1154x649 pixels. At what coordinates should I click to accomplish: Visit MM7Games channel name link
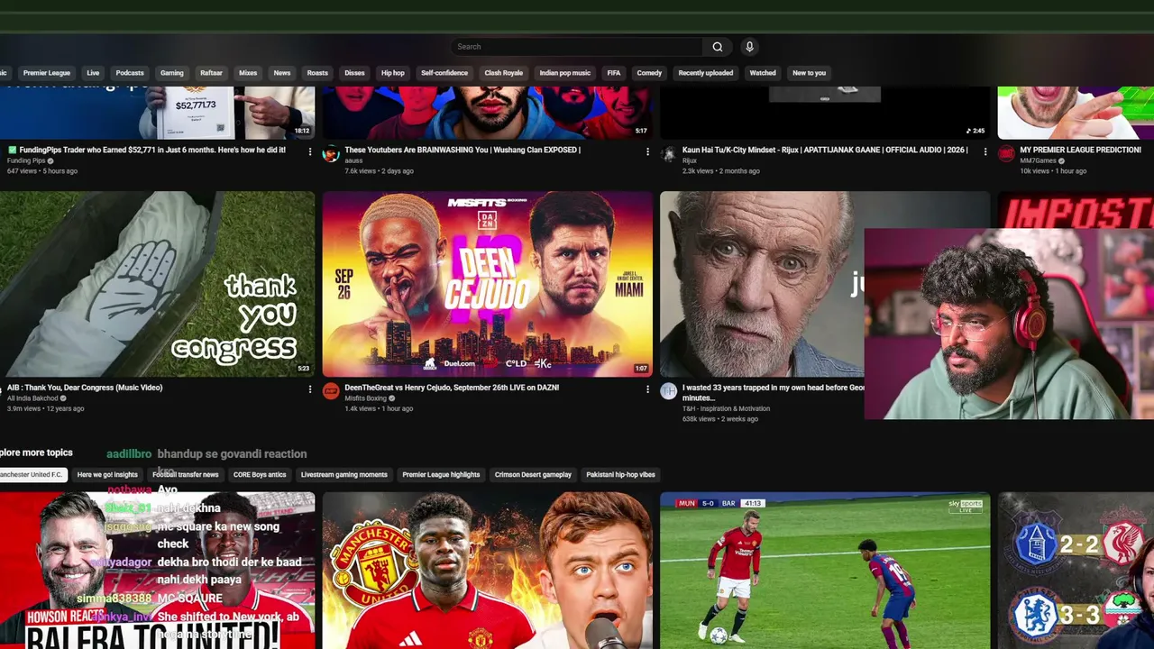1038,161
